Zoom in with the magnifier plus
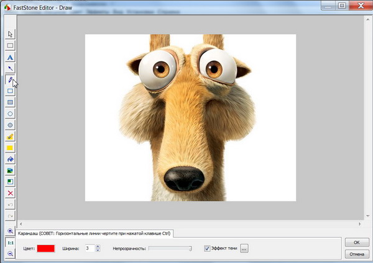 pos(10,231)
